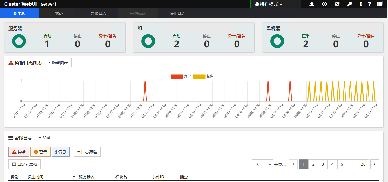Viewport: 388px width, 182px height.
Task: Open the information 'i' icon in header
Action: pos(361,4)
